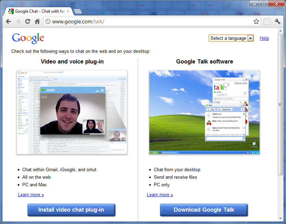
Task: Click the Google logo
Action: pyautogui.click(x=28, y=38)
